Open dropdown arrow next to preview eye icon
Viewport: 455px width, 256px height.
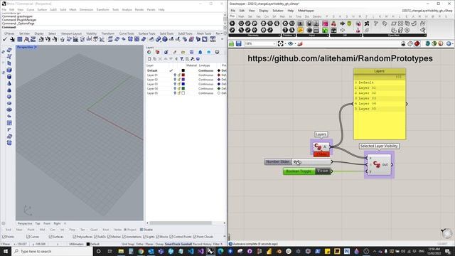tap(295, 44)
